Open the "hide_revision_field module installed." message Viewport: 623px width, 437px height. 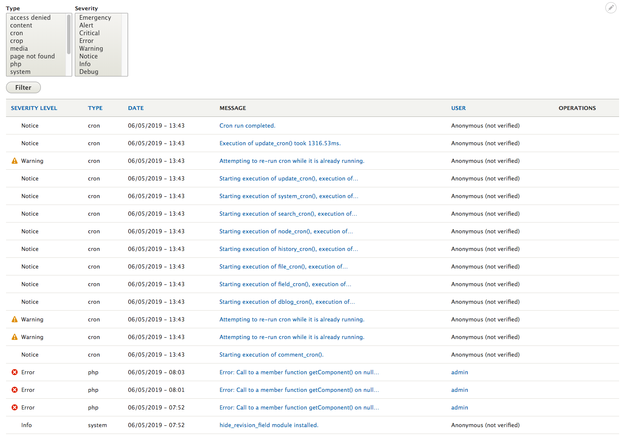(268, 425)
